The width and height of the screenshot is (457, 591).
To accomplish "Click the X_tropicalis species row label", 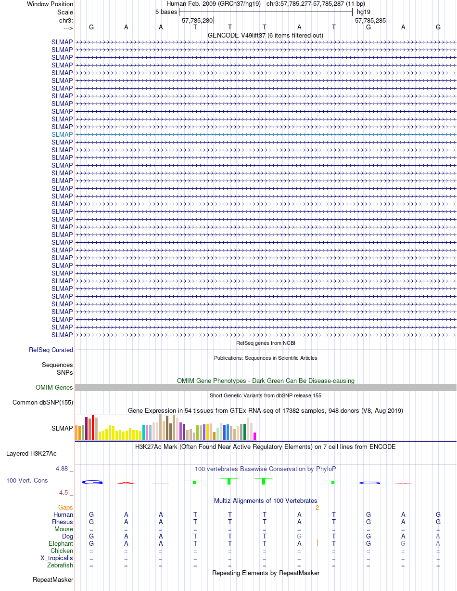I will (57, 558).
